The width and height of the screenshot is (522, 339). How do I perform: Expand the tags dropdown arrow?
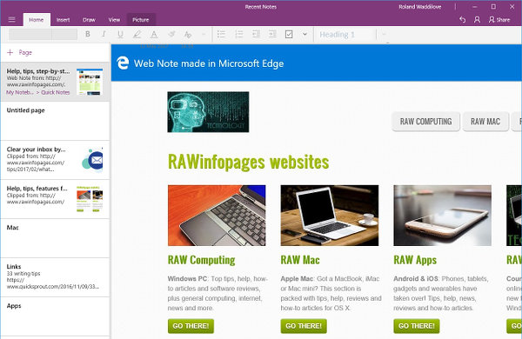(x=304, y=34)
